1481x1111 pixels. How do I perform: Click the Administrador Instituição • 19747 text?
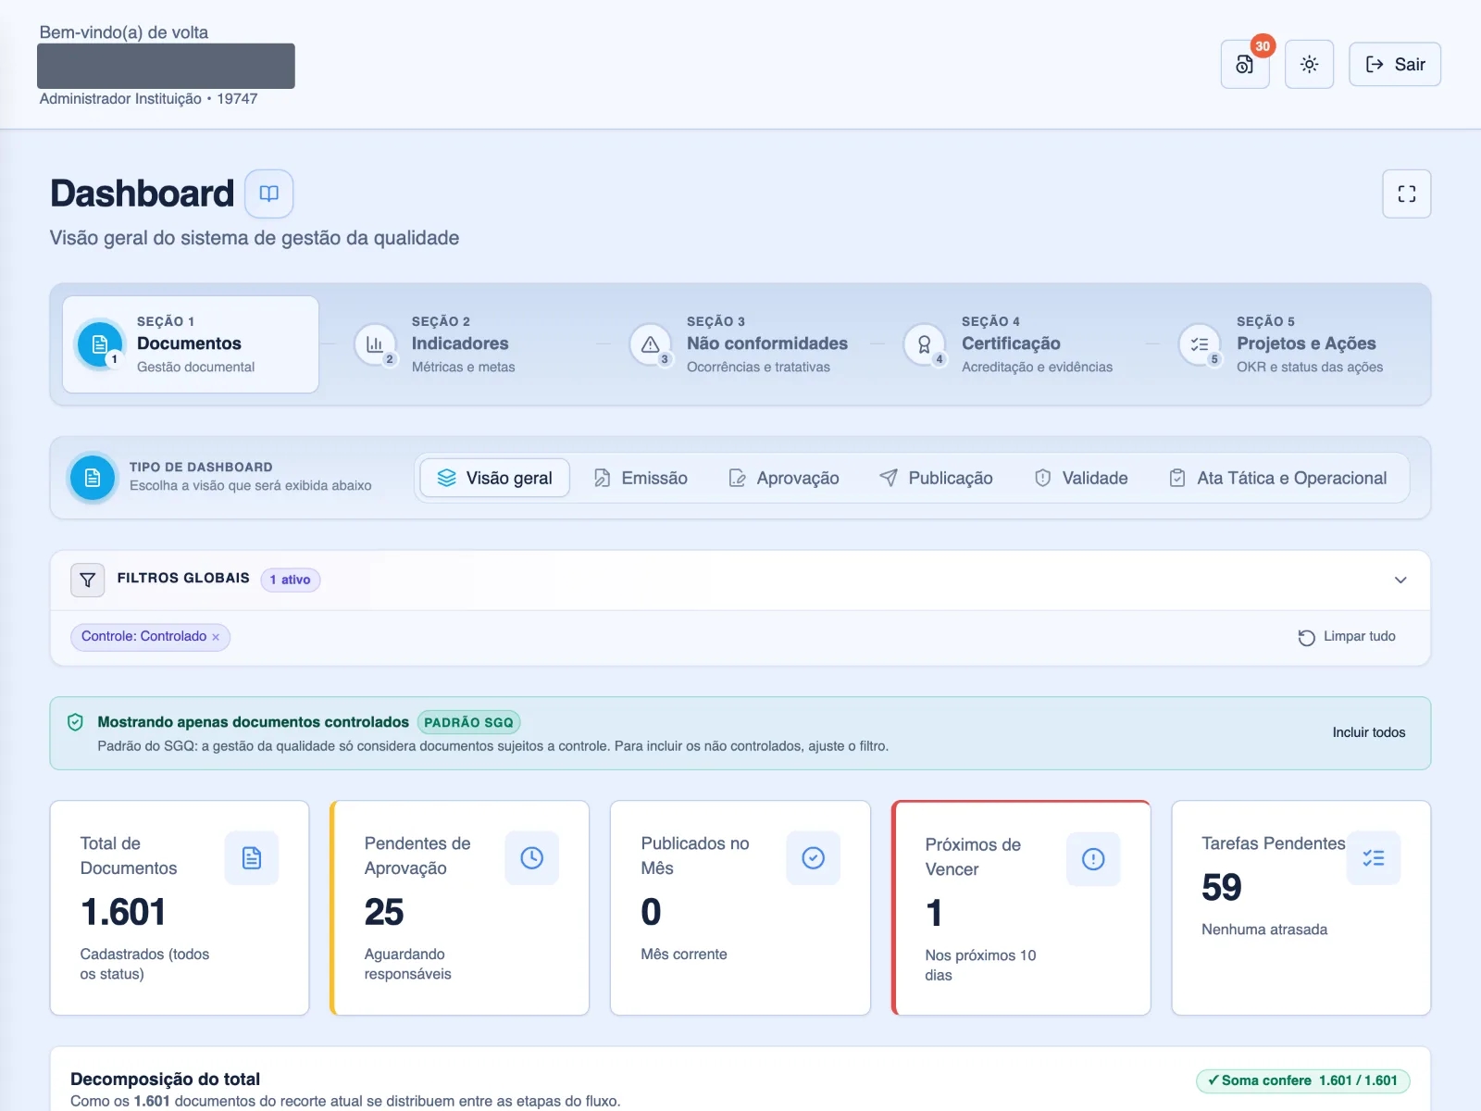point(148,99)
